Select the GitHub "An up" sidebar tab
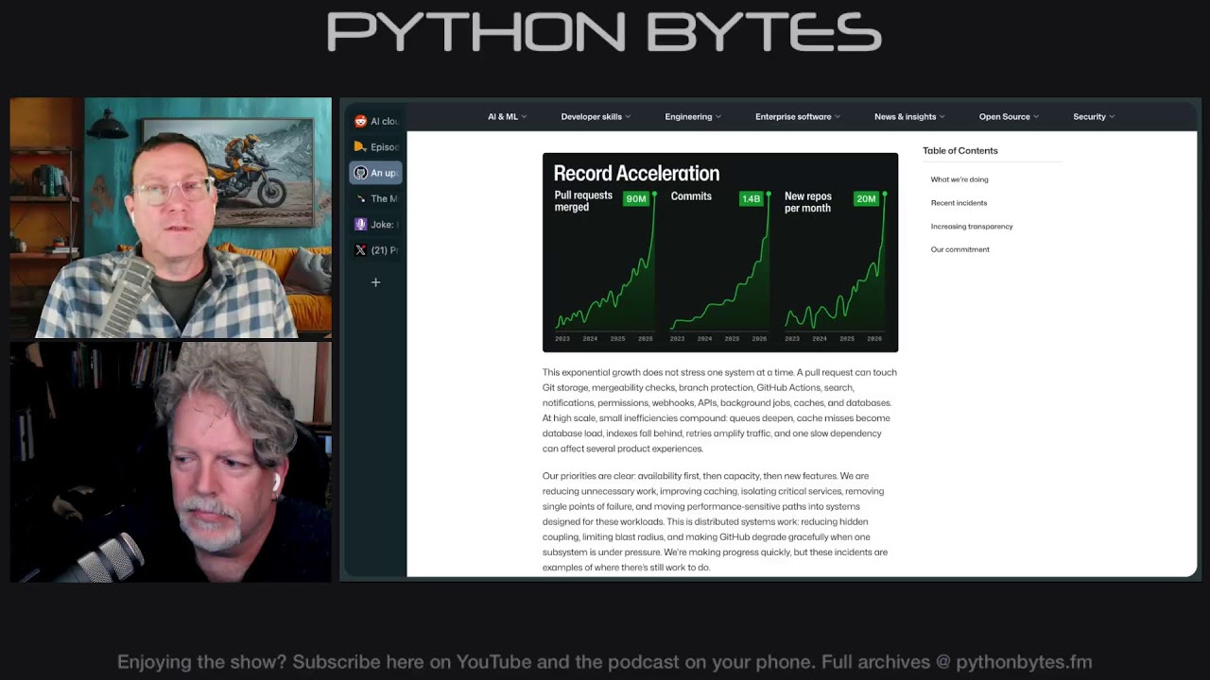 click(376, 173)
